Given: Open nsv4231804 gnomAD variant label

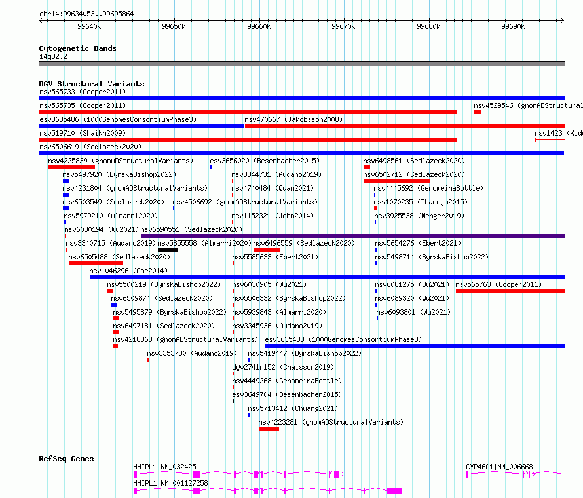Looking at the screenshot, I should point(135,188).
